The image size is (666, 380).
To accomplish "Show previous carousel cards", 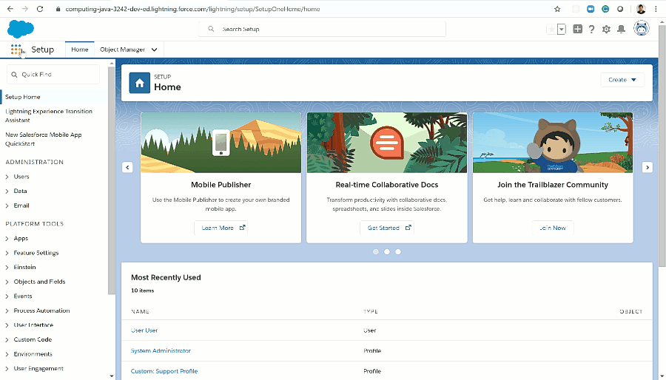I will pyautogui.click(x=127, y=167).
